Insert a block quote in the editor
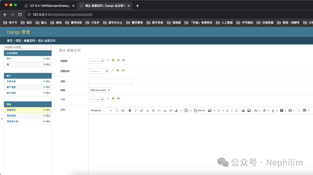The width and height of the screenshot is (313, 175). tap(243, 110)
